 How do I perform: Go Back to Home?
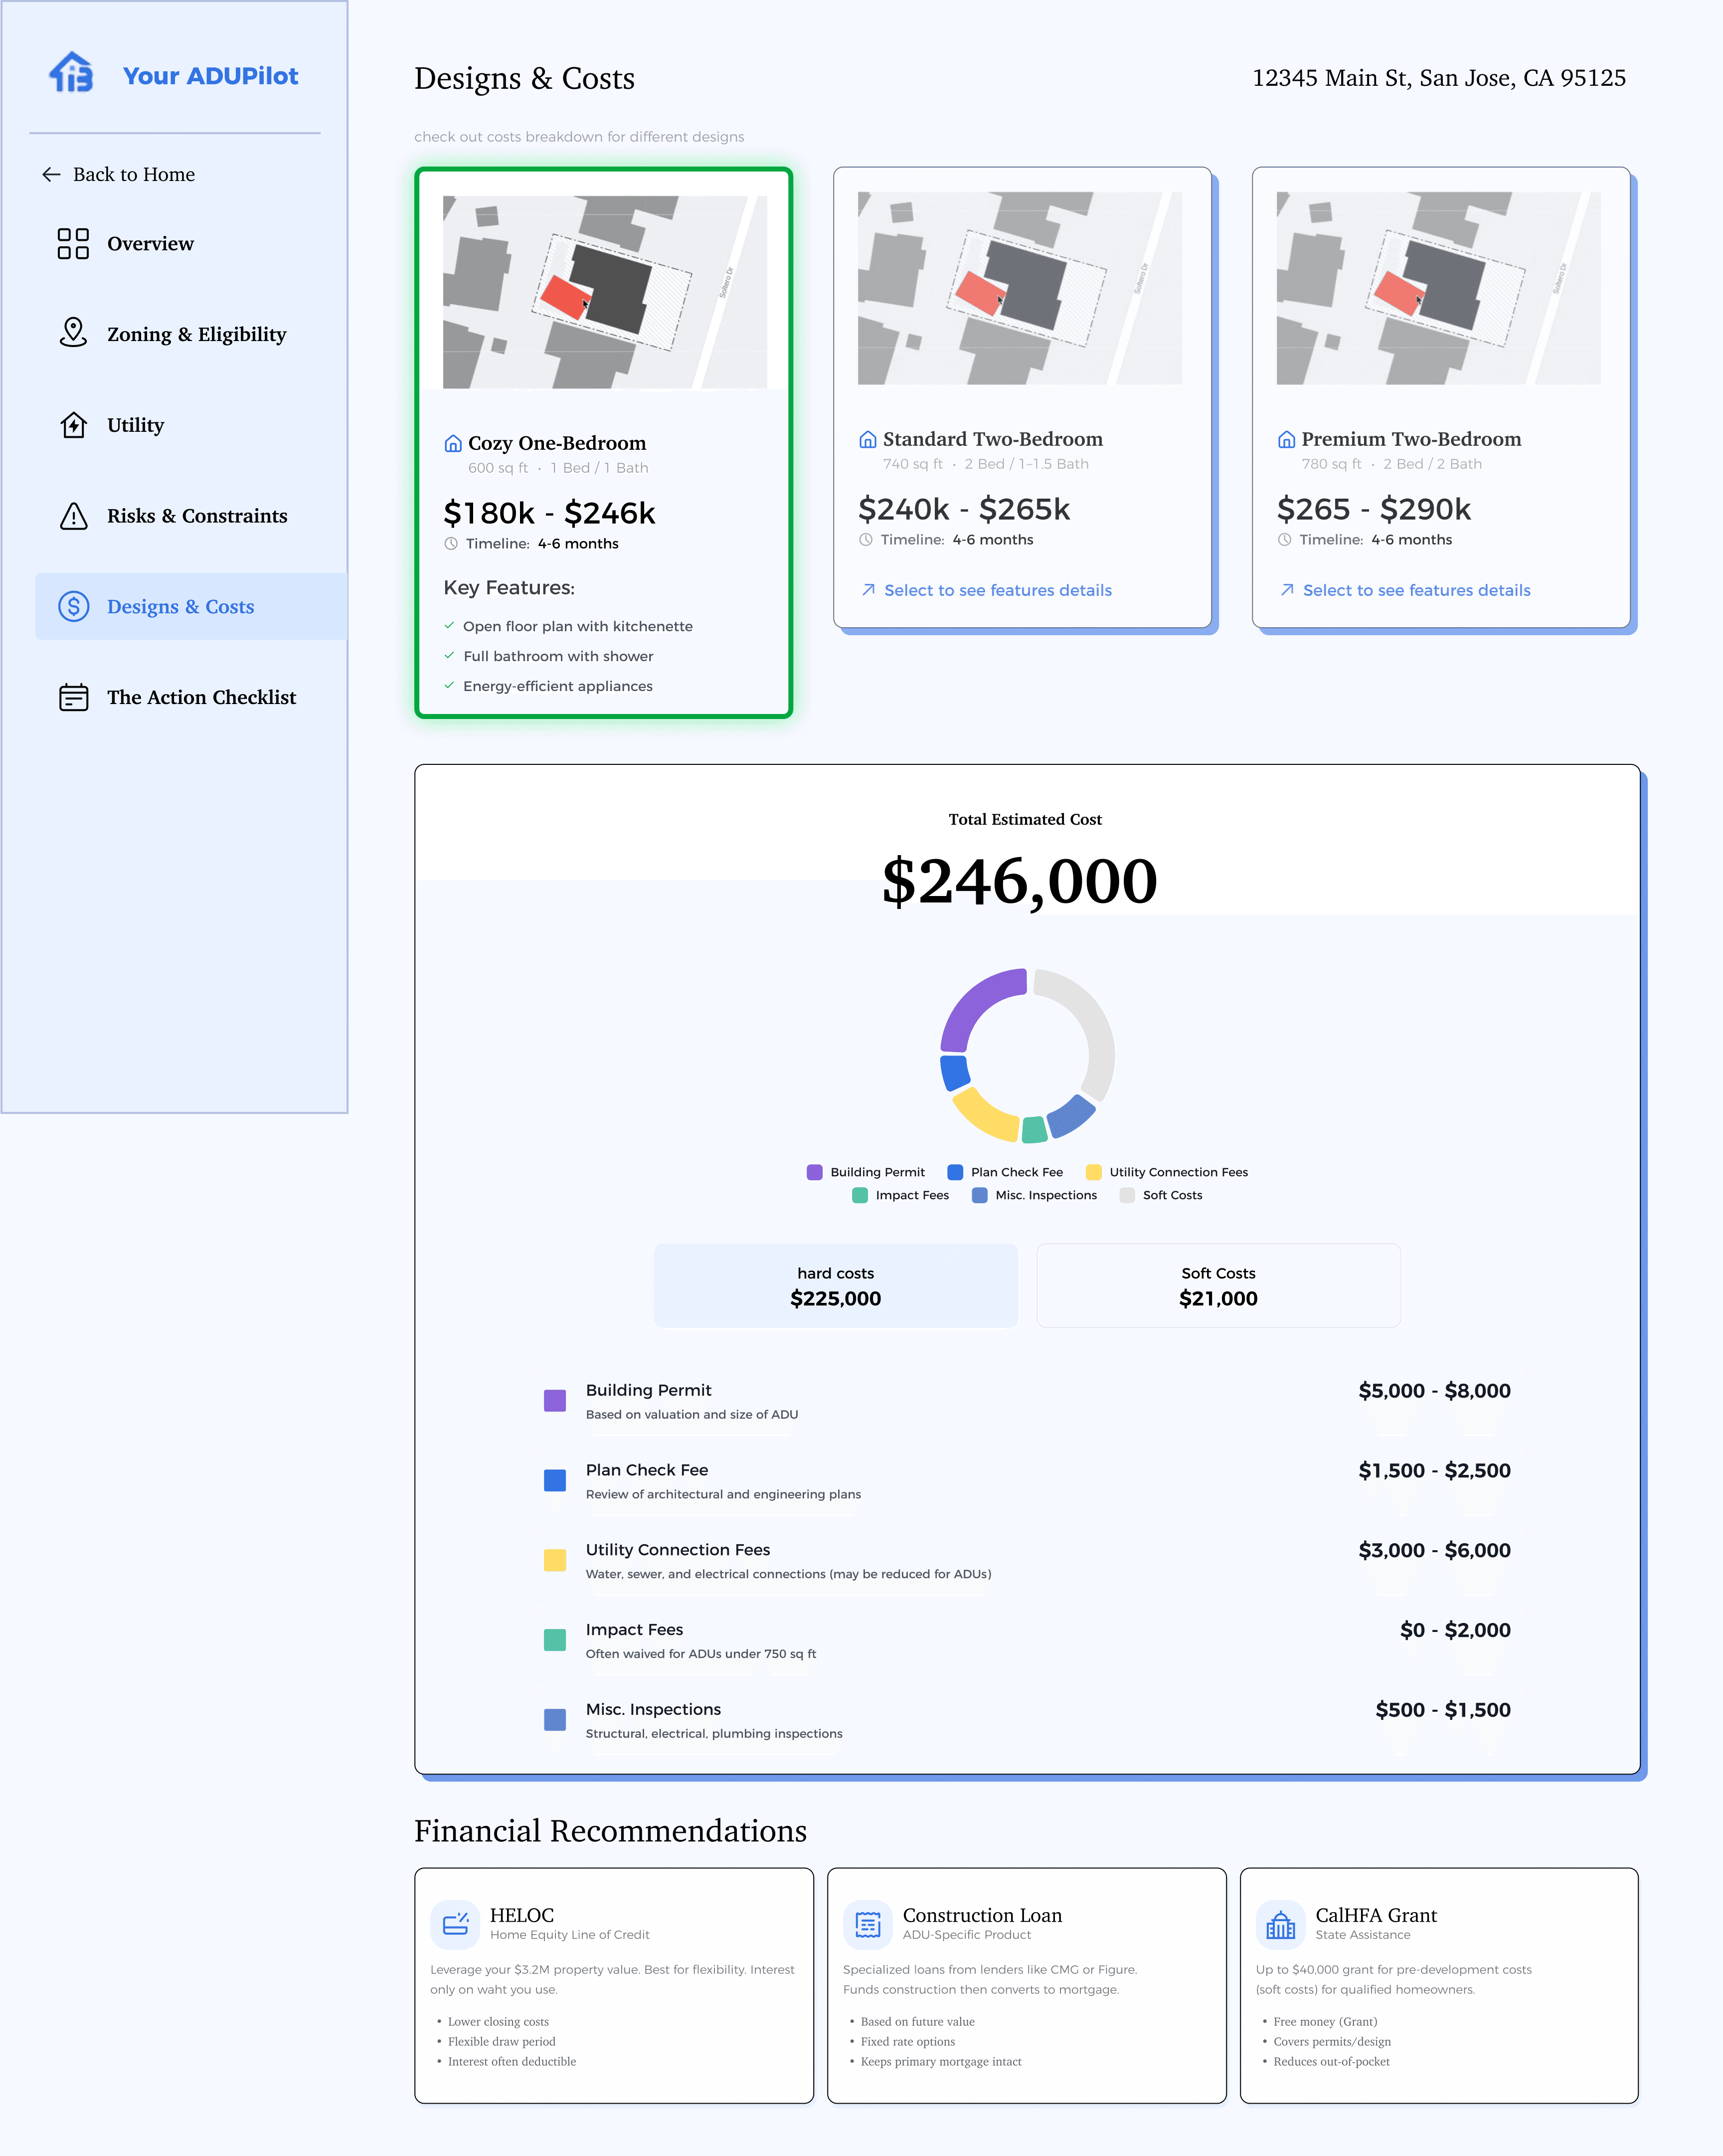(133, 174)
